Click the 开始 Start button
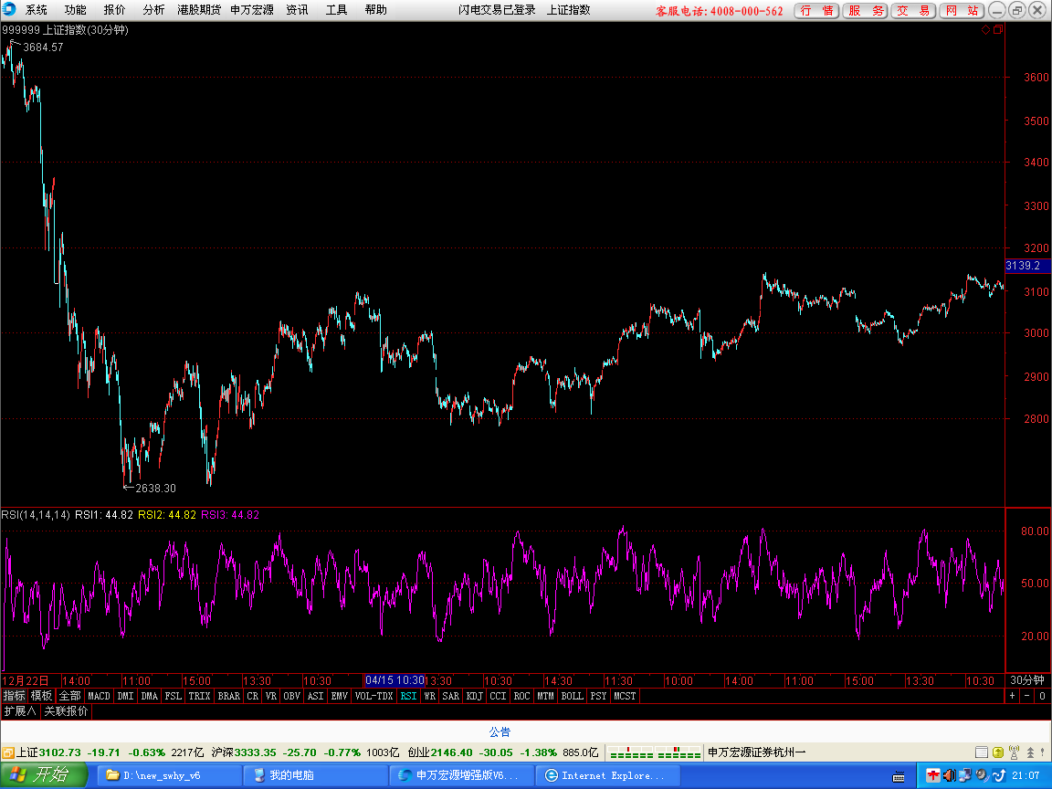Image resolution: width=1052 pixels, height=789 pixels. (43, 775)
